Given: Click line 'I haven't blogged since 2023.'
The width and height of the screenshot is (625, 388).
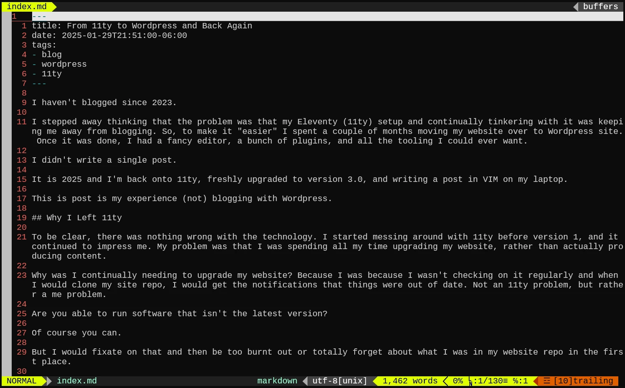Looking at the screenshot, I should pos(104,103).
